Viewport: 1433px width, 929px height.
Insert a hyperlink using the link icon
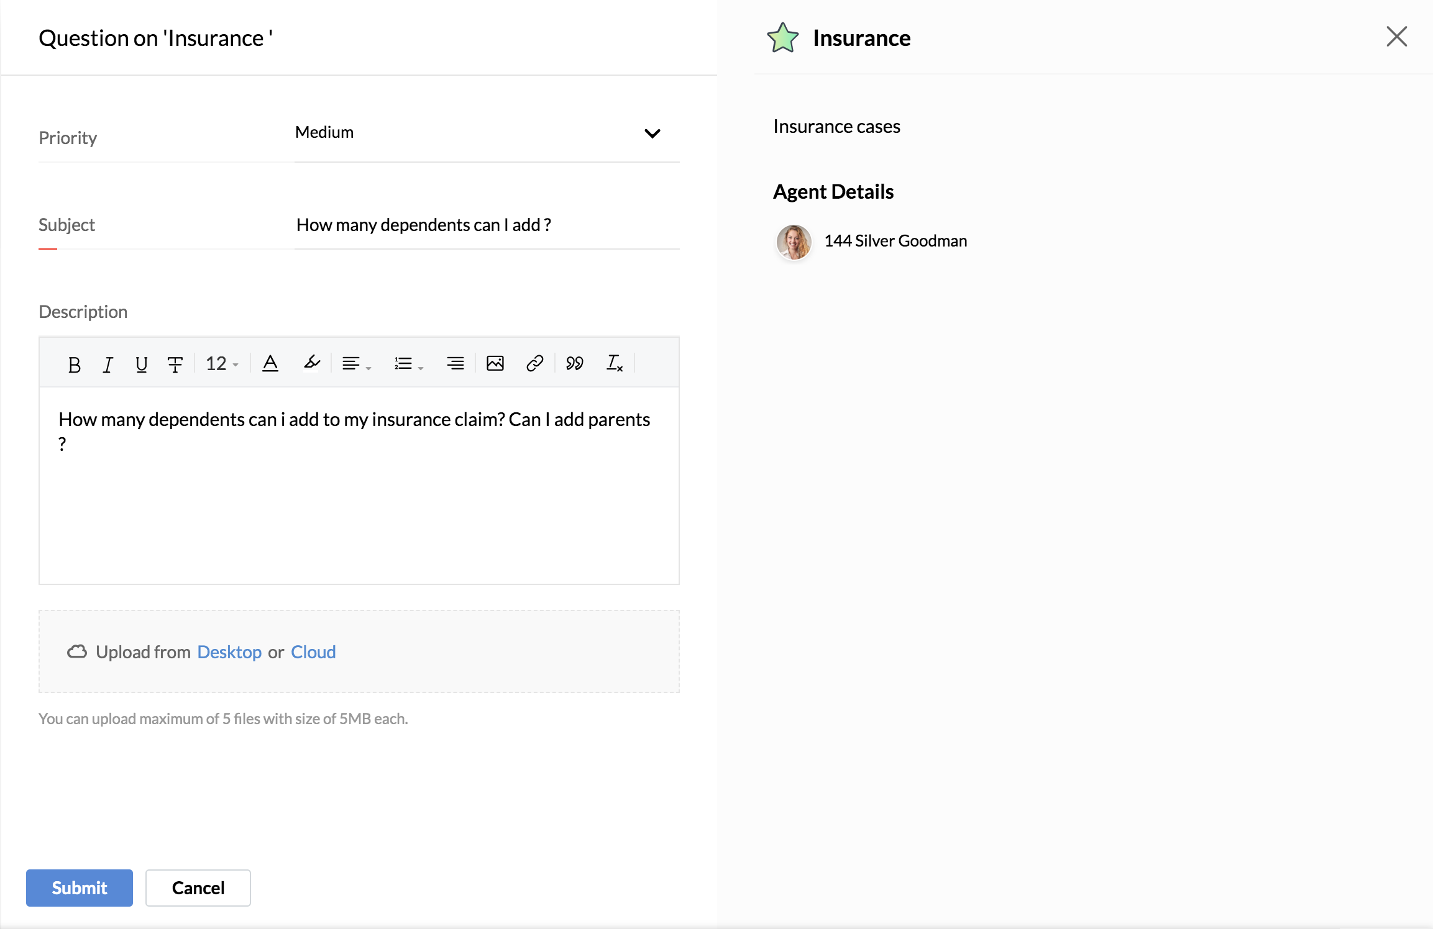[535, 363]
